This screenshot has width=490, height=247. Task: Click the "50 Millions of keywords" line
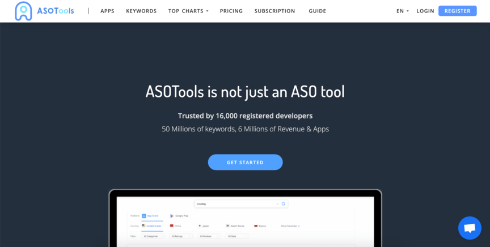coord(246,129)
